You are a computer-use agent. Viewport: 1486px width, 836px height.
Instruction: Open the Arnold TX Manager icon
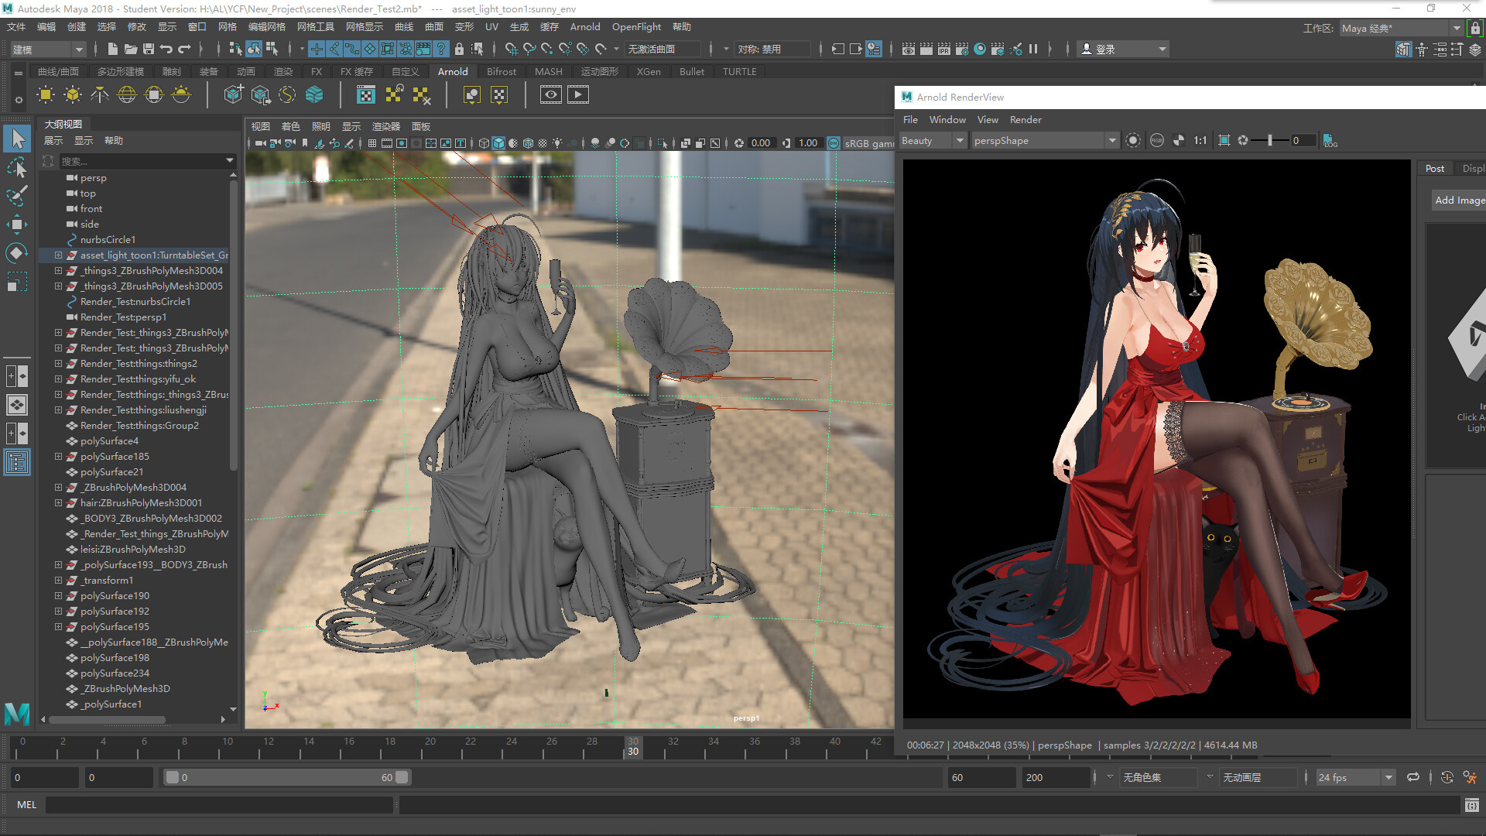tap(366, 94)
